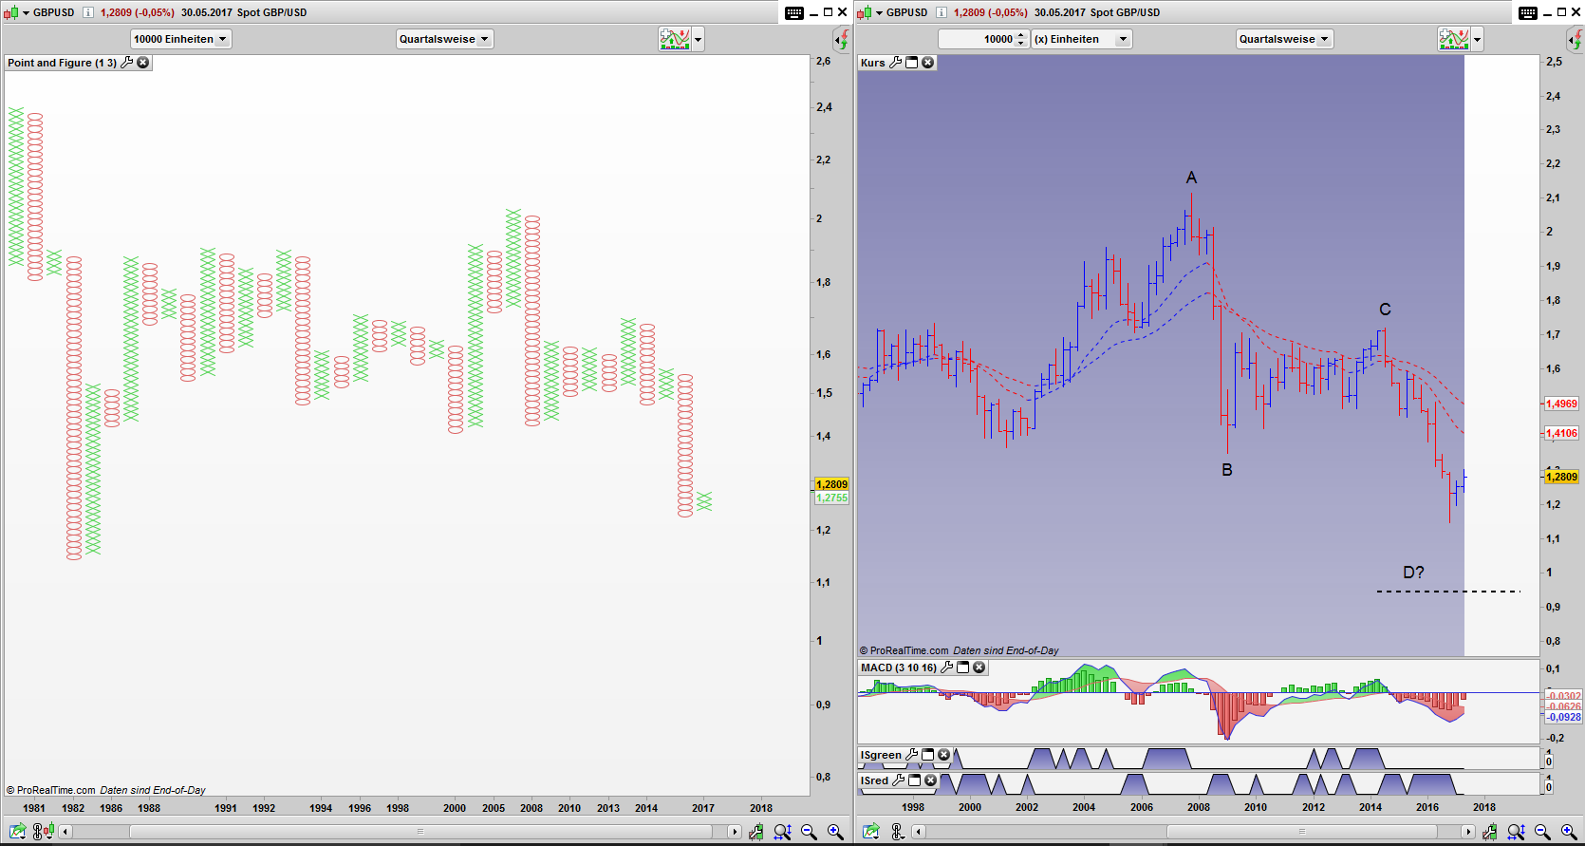The image size is (1585, 846).
Task: Open the indicators menu arrow in right chart
Action: (1477, 39)
